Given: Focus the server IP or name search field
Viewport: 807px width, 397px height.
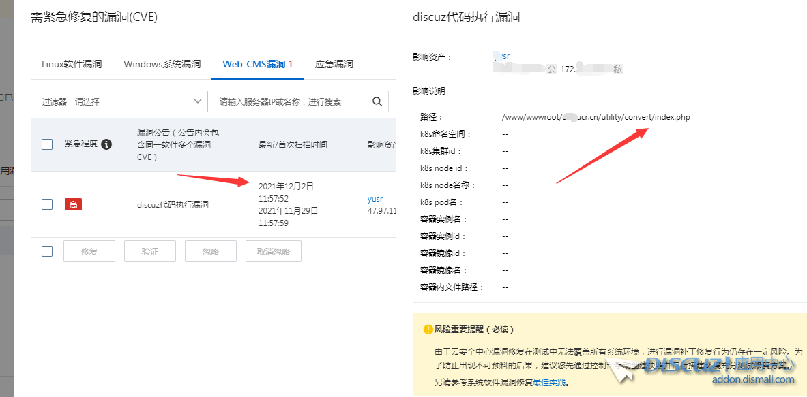Looking at the screenshot, I should point(288,101).
